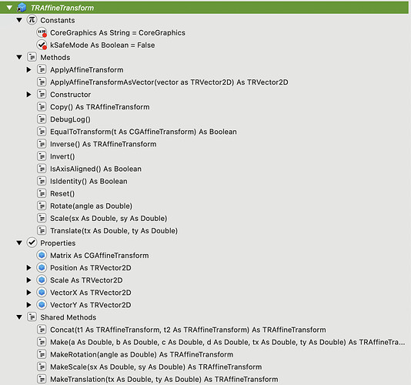411x385 pixels.
Task: Select the Rotate(angle as Double) method
Action: click(92, 206)
